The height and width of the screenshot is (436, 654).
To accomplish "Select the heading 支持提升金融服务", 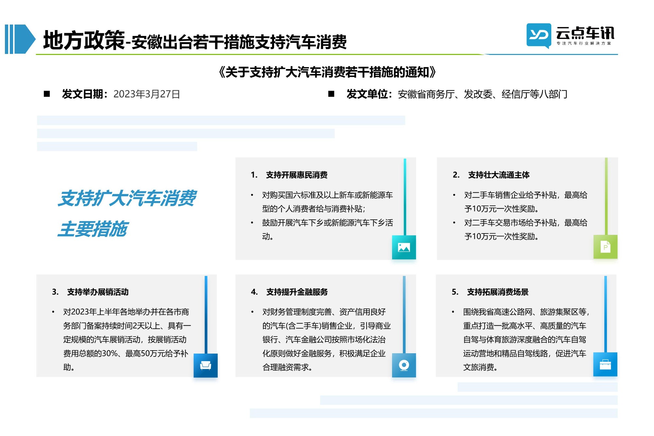I will pos(297,292).
